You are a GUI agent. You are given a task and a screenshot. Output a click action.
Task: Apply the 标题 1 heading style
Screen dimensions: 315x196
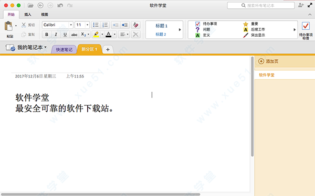(x=161, y=26)
